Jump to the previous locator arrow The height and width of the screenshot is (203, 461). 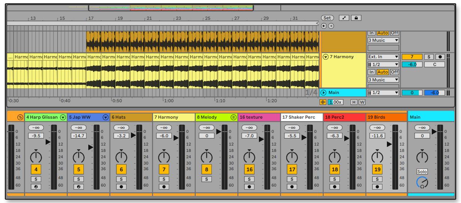click(x=324, y=26)
